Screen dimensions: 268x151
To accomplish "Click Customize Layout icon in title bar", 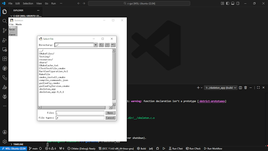I will pyautogui.click(x=222, y=4).
